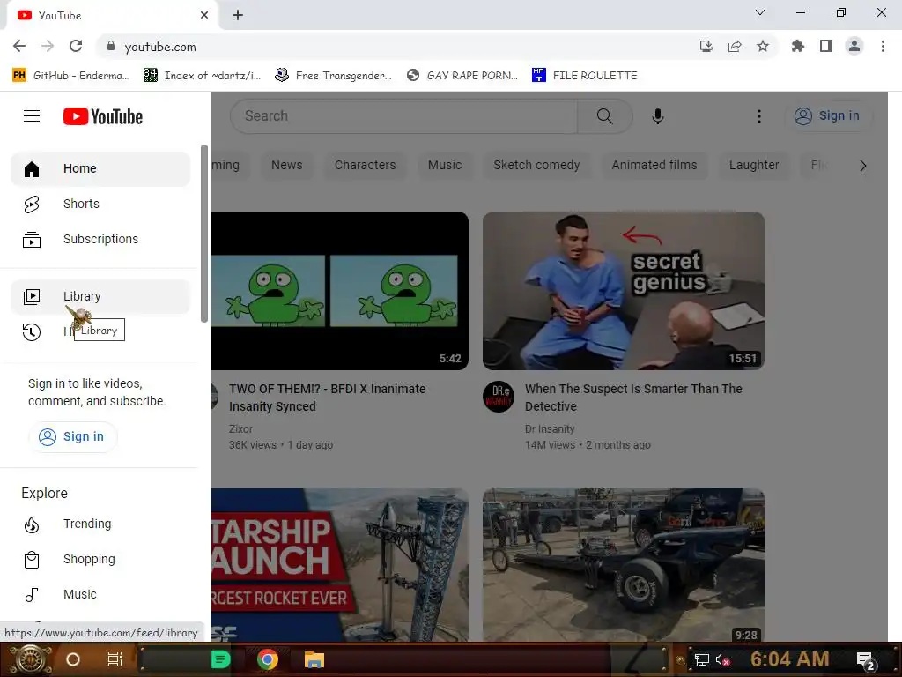This screenshot has width=902, height=677.
Task: Click the install app icon in address bar
Action: pos(706,46)
